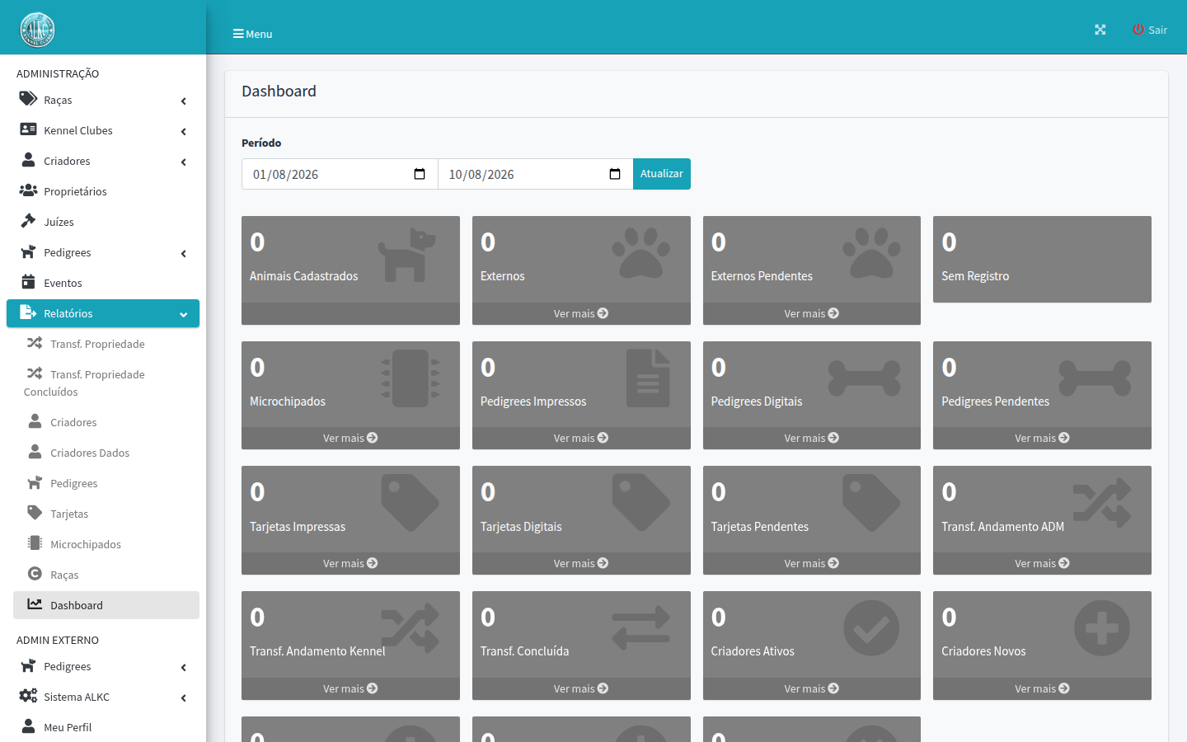Open the Criadores Dados report
1187x742 pixels.
[106, 453]
